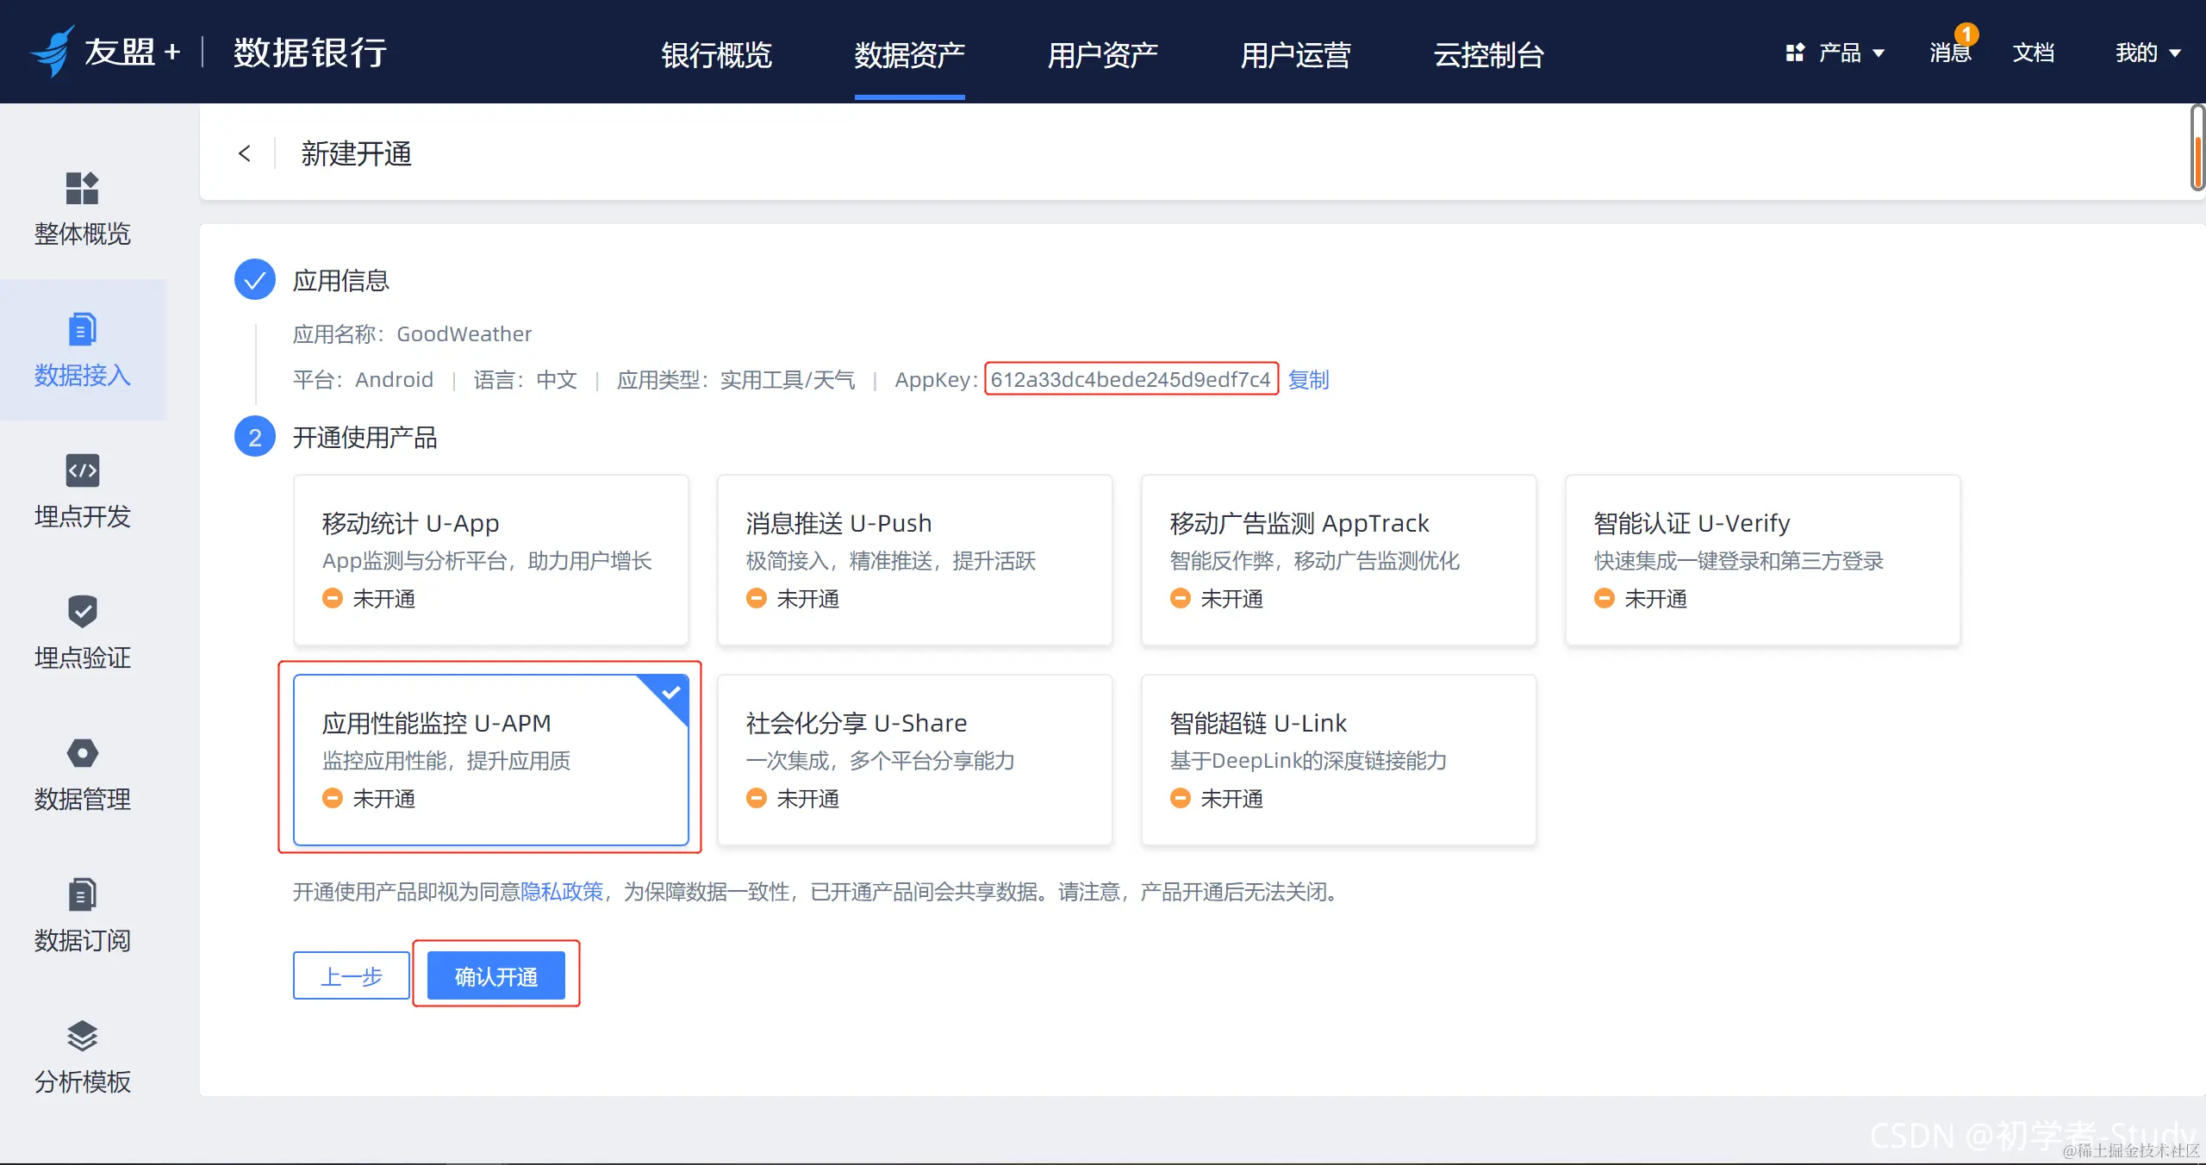
Task: Select the 数据接入 sidebar icon
Action: [x=82, y=350]
